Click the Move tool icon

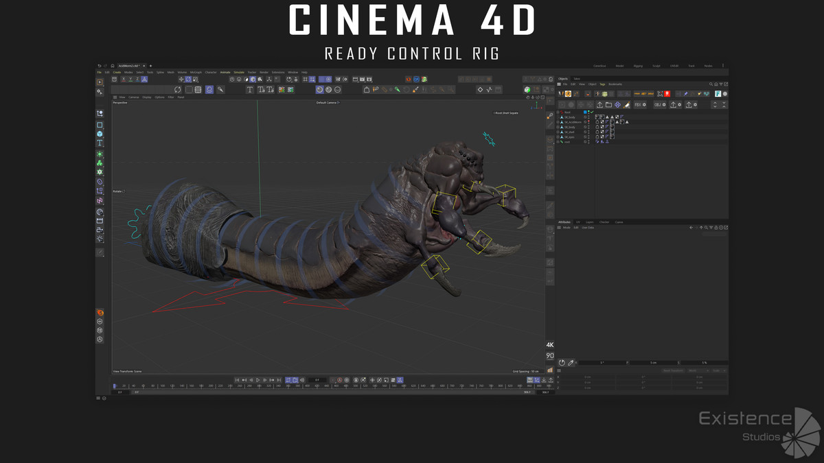pyautogui.click(x=181, y=80)
